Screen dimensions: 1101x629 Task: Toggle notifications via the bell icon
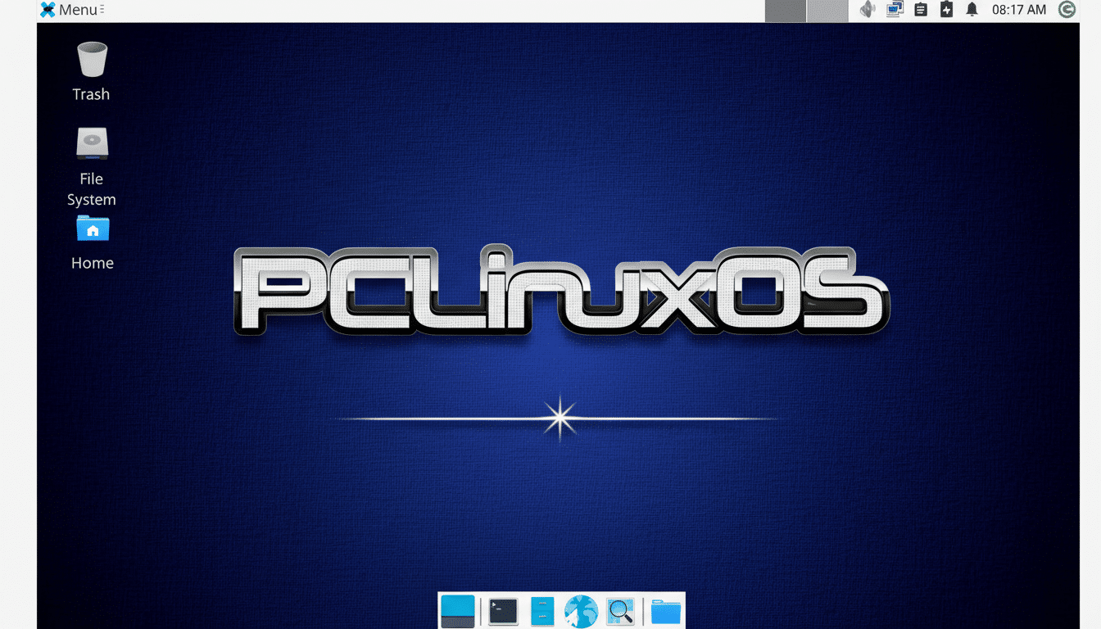pyautogui.click(x=972, y=9)
